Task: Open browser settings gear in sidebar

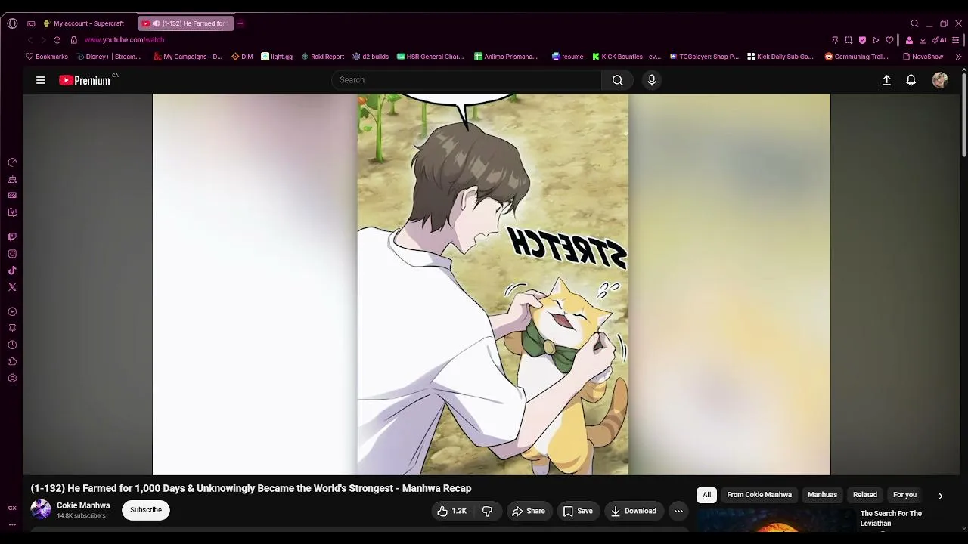Action: click(12, 378)
